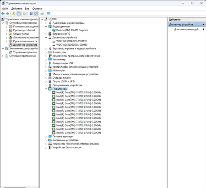Image resolution: width=206 pixels, height=188 pixels.
Task: Click the Forward arrow toolbar icon
Action: click(7, 14)
